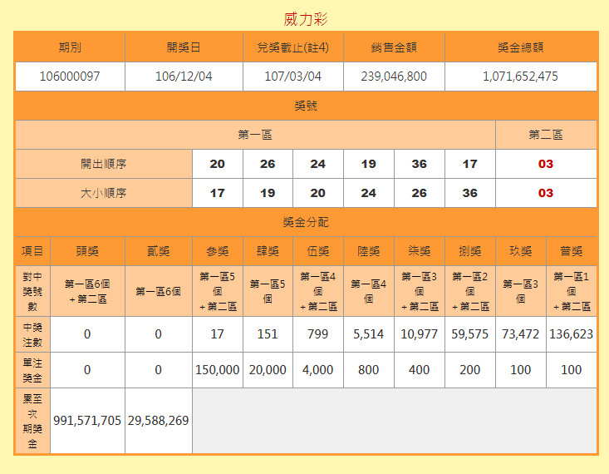Screen dimensions: 609x474
Task: Select prize amount 150,000
Action: pyautogui.click(x=217, y=370)
